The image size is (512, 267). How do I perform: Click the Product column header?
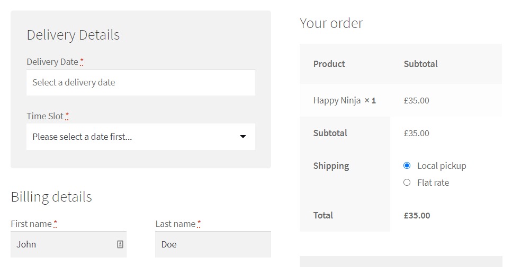(x=329, y=64)
